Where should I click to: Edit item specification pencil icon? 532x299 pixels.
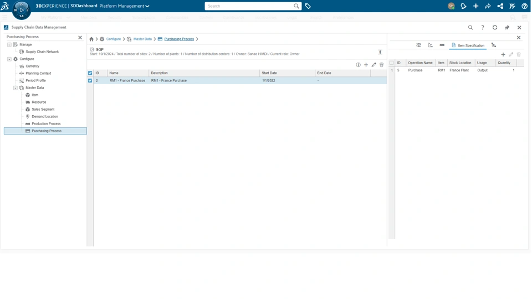(x=511, y=55)
